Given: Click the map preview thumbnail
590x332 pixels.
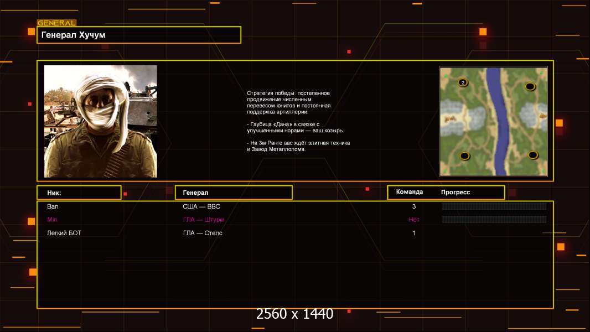Looking at the screenshot, I should click(x=494, y=121).
